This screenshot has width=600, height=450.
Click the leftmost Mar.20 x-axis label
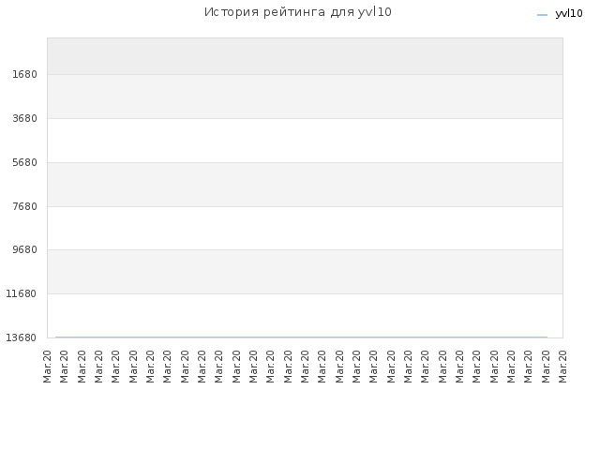pyautogui.click(x=47, y=367)
